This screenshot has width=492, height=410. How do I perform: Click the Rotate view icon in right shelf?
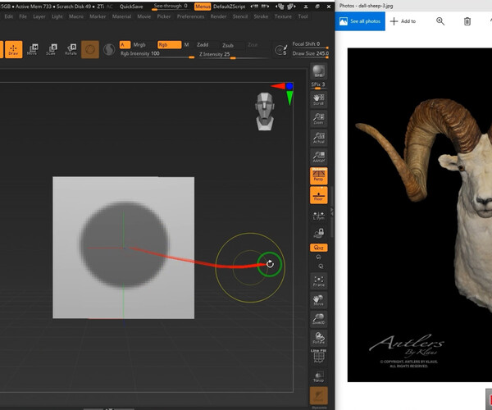(x=318, y=338)
